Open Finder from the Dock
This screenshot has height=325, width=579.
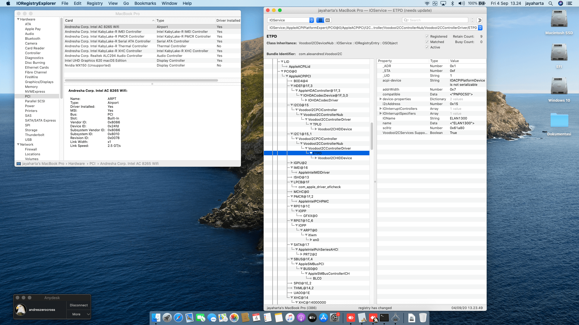pyautogui.click(x=156, y=317)
